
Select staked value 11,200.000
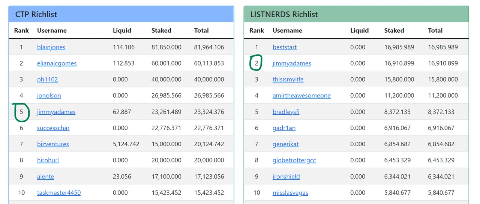click(x=399, y=96)
